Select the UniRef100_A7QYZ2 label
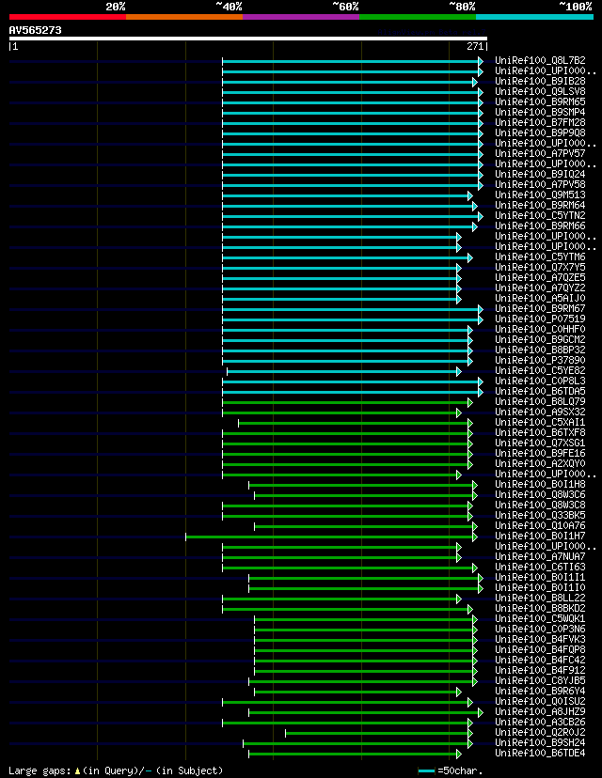The image size is (602, 778). click(x=541, y=288)
